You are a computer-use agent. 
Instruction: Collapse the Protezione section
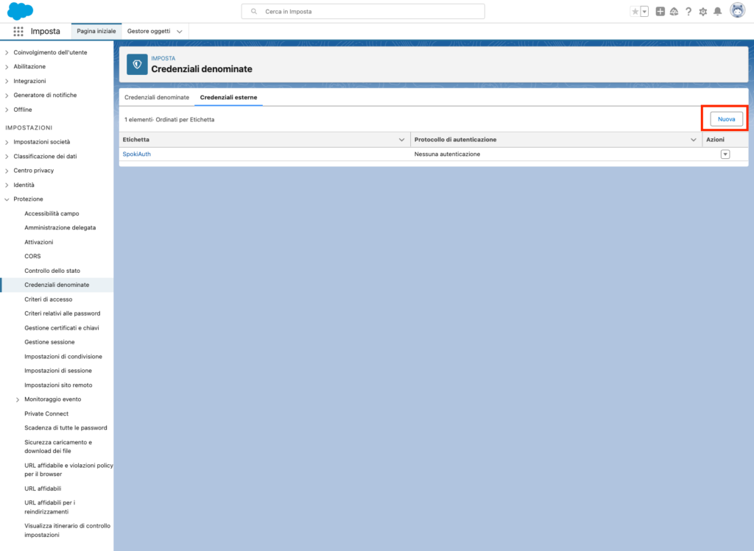point(7,199)
